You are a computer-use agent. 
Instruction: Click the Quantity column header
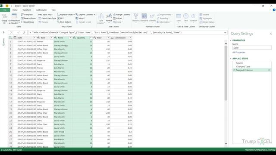tap(82, 37)
